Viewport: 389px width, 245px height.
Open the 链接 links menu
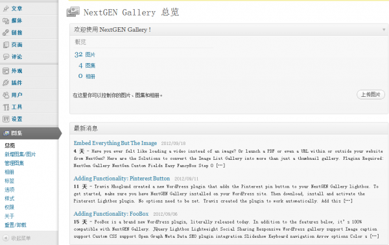(17, 32)
